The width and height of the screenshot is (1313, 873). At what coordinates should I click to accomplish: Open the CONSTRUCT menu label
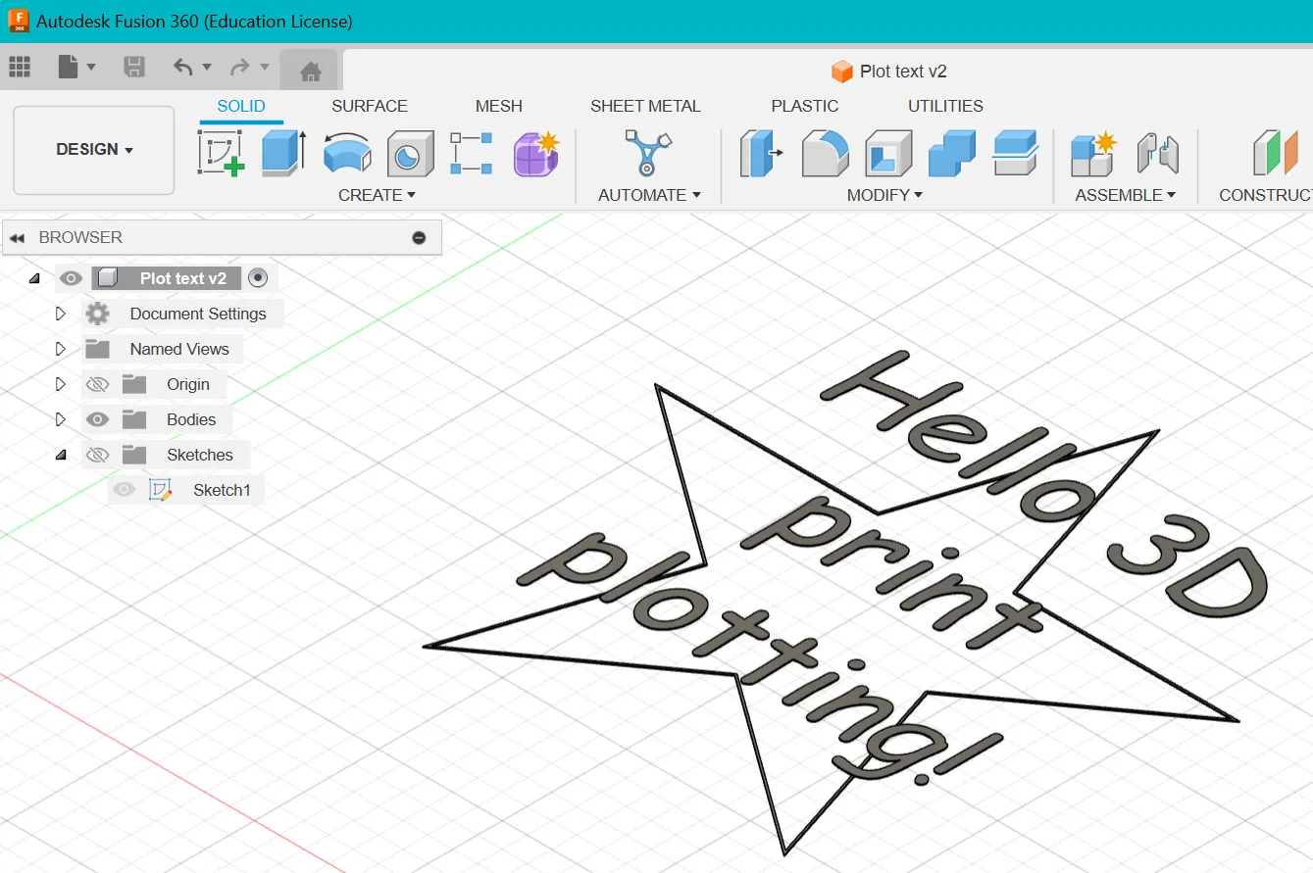[1265, 195]
